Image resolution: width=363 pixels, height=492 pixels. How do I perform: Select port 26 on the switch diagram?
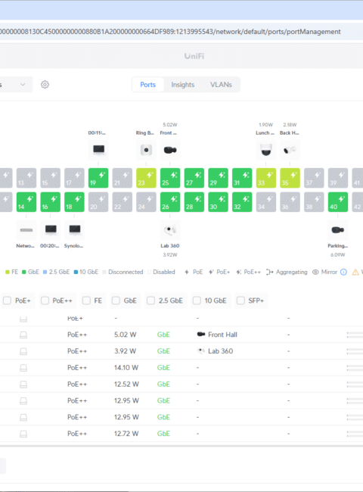[170, 202]
